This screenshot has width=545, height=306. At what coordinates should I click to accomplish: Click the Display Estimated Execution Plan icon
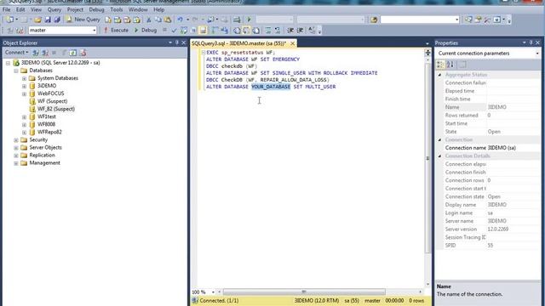pos(184,31)
